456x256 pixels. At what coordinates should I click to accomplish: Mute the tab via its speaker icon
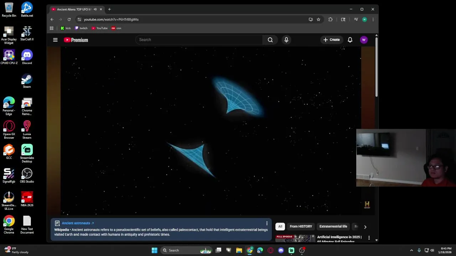(x=95, y=9)
